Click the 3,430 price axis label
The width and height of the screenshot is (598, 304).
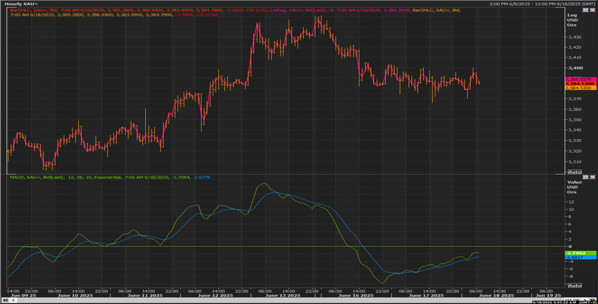point(575,37)
